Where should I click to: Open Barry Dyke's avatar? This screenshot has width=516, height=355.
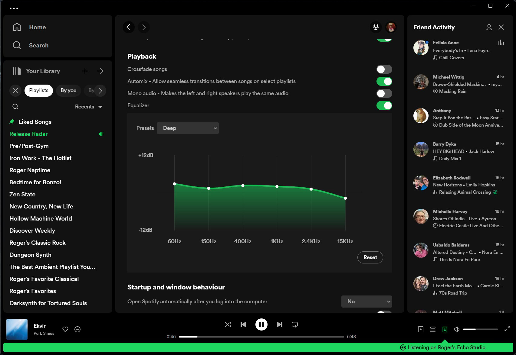coord(421,149)
